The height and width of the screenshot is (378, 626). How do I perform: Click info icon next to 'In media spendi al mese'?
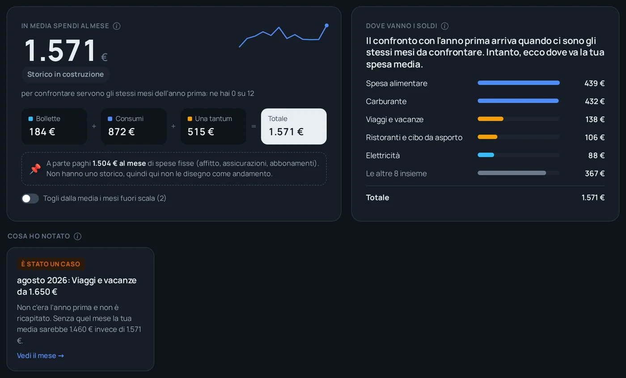(117, 26)
